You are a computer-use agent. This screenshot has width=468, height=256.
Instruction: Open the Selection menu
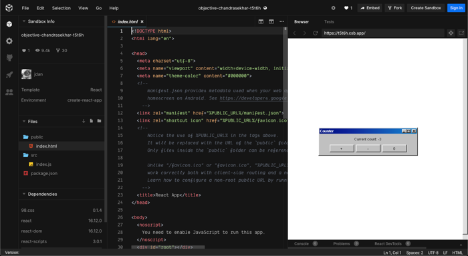coord(62,8)
